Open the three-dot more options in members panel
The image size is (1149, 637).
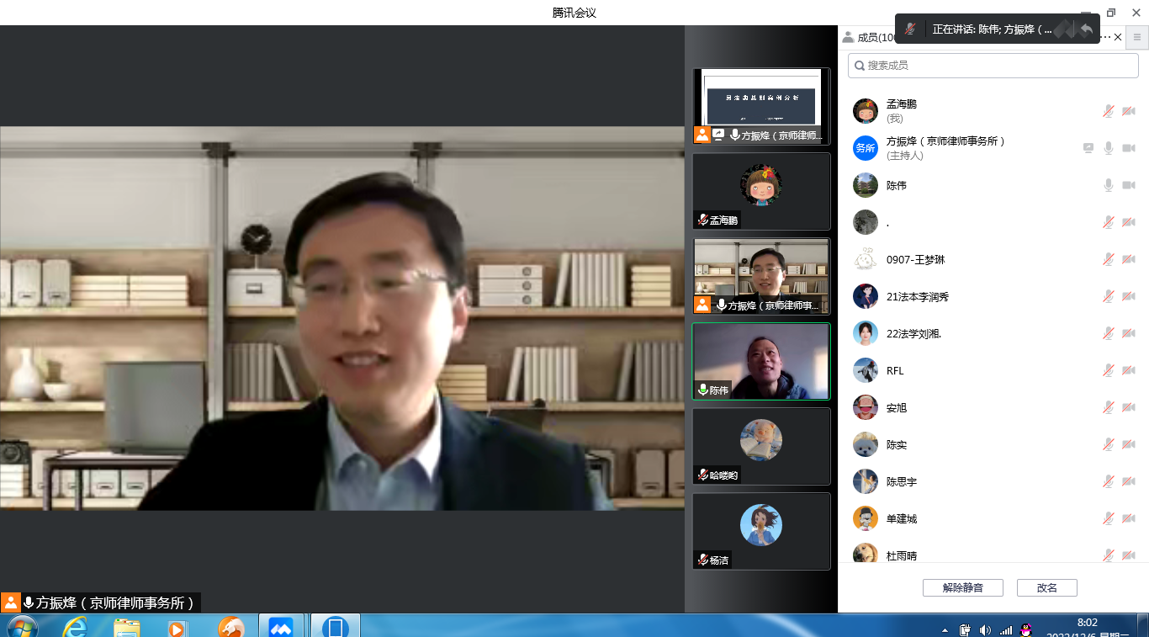point(1105,37)
